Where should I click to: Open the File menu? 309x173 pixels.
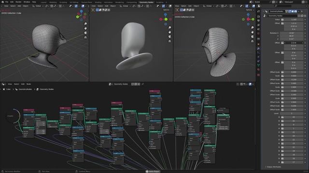pyautogui.click(x=7, y=2)
